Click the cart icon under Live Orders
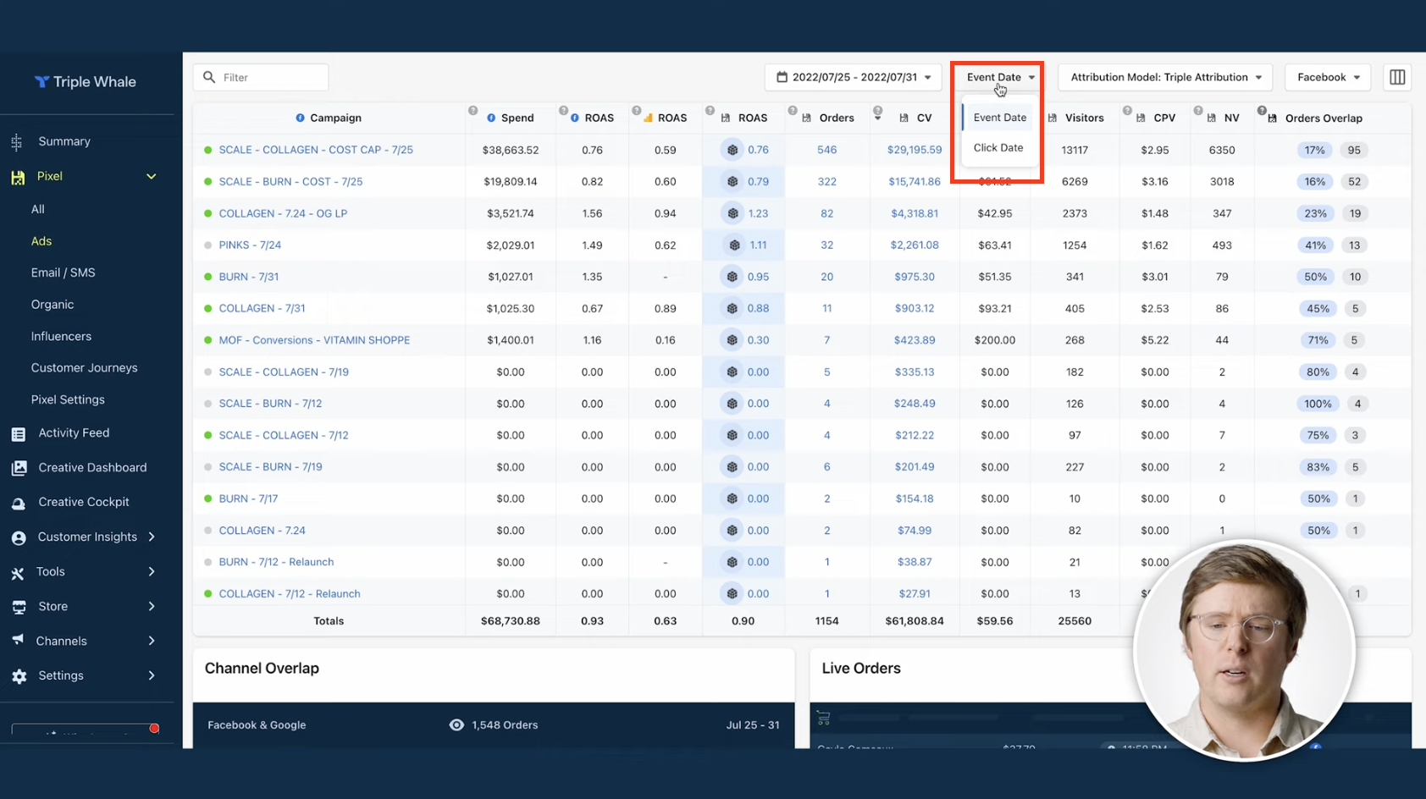This screenshot has height=799, width=1426. click(x=823, y=719)
